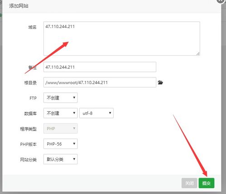
Task: Open the 数据库 不创建 dropdown
Action: click(61, 113)
